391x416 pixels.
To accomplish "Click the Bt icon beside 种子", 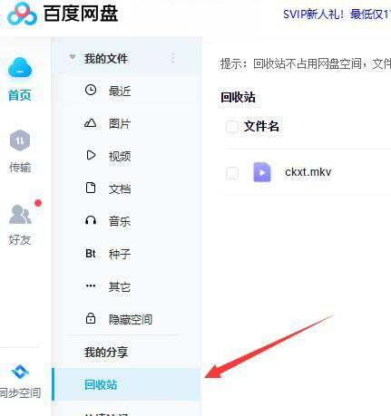I will (91, 254).
